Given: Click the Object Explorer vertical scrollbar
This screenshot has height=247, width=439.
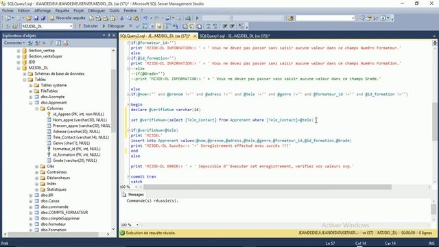Looking at the screenshot, I should click(x=113, y=101).
